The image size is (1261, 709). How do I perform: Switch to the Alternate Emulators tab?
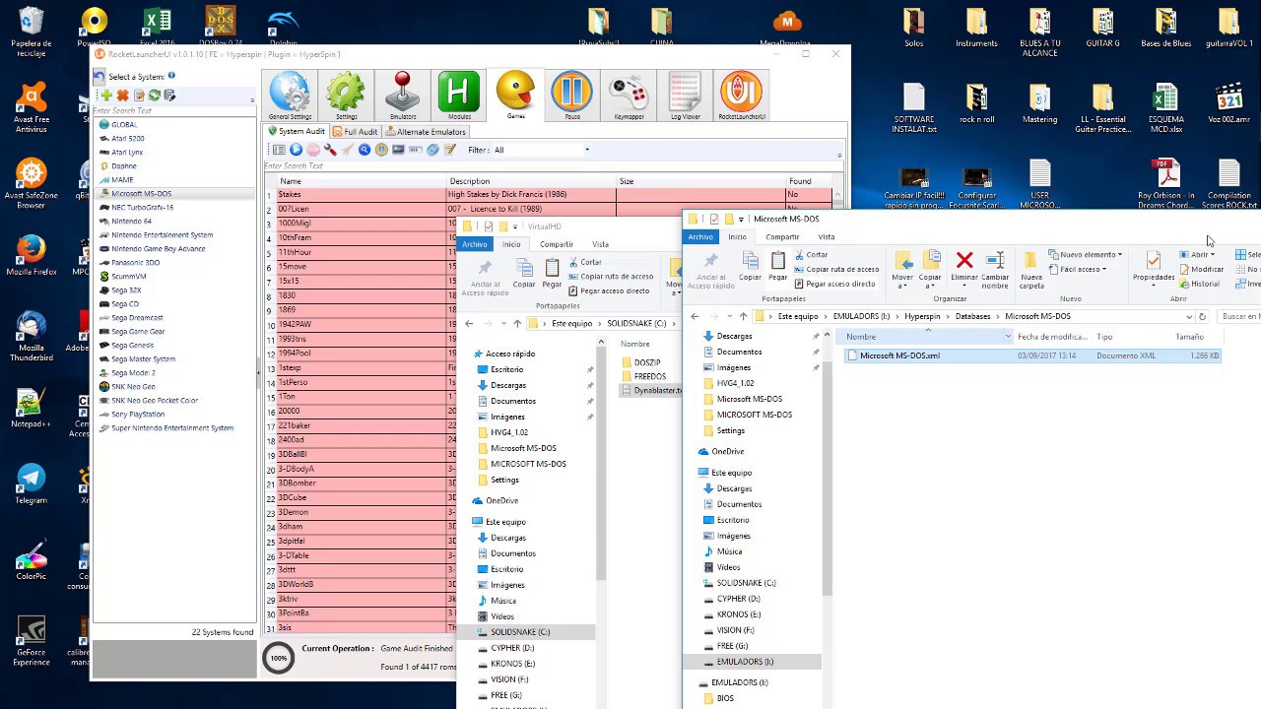pos(426,131)
